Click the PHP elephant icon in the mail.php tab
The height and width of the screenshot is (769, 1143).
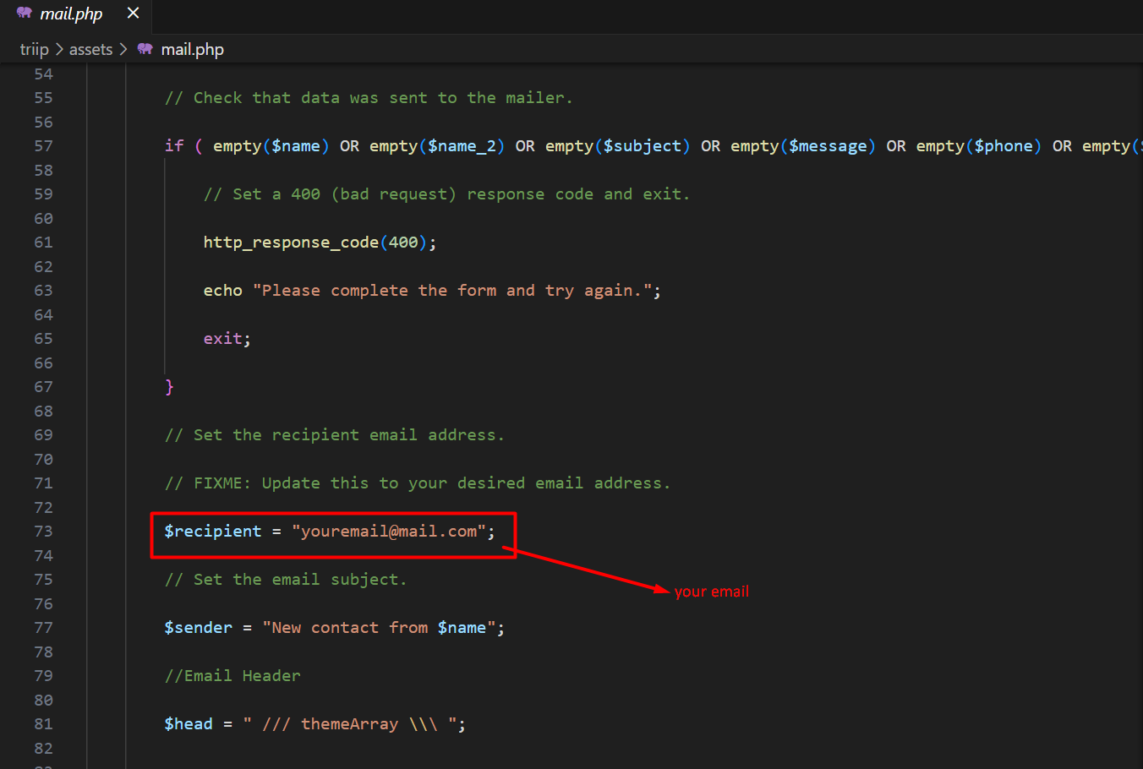point(24,14)
